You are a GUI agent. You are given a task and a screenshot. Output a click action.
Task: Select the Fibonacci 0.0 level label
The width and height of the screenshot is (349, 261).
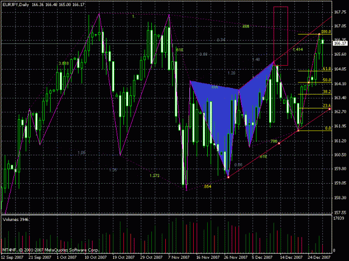click(x=328, y=128)
